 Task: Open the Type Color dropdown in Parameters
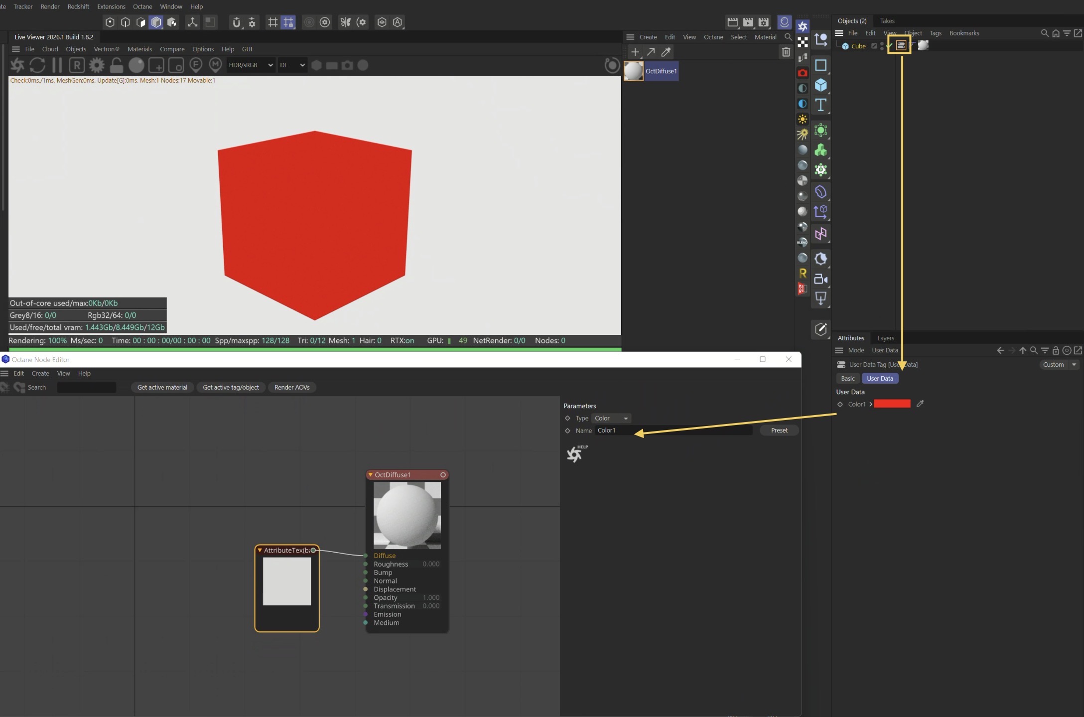611,419
